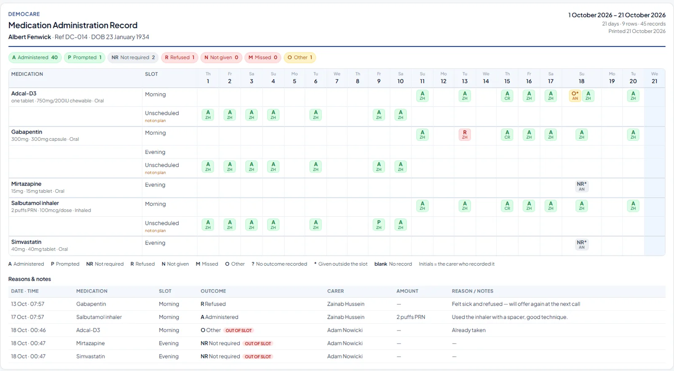
Task: Click the Salbutamol Morning CR badge on day 15
Action: [507, 206]
